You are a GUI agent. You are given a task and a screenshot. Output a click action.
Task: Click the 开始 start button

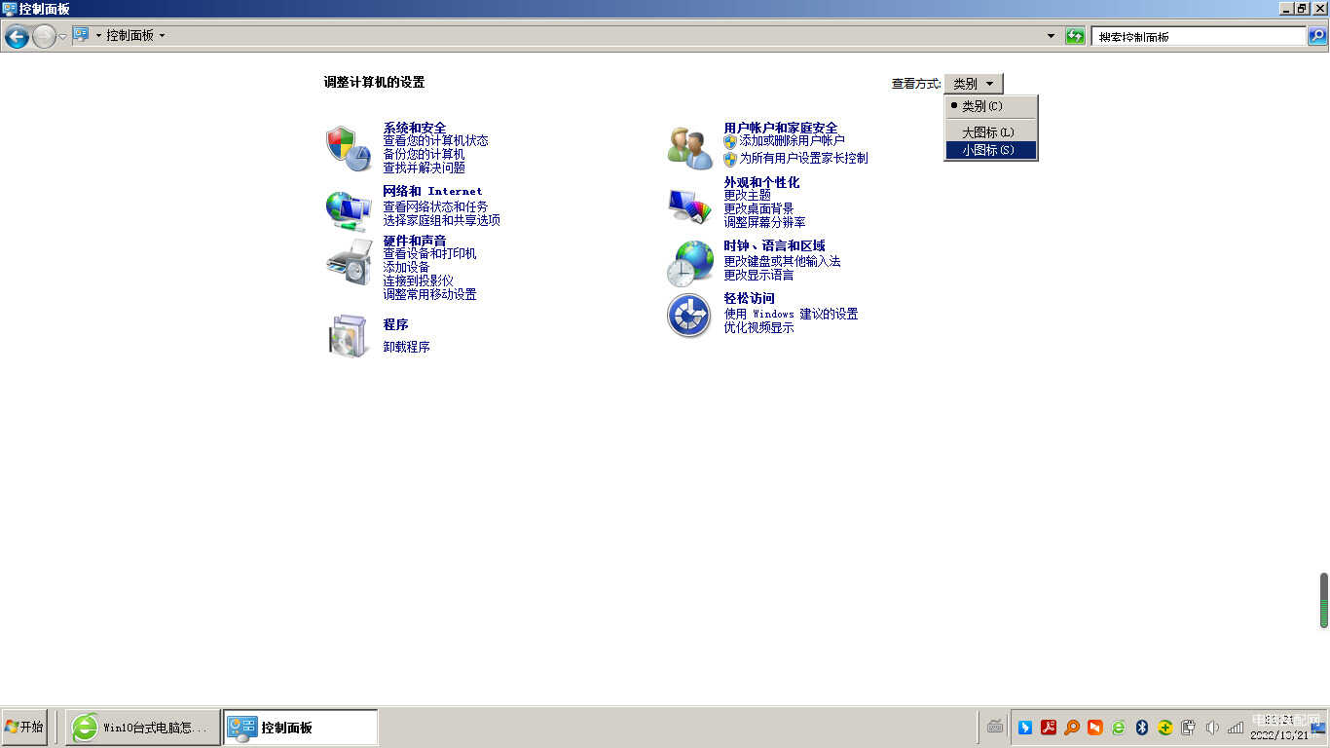pyautogui.click(x=24, y=728)
